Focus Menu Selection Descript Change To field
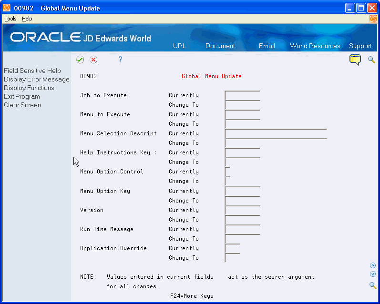The width and height of the screenshot is (380, 304). point(276,143)
